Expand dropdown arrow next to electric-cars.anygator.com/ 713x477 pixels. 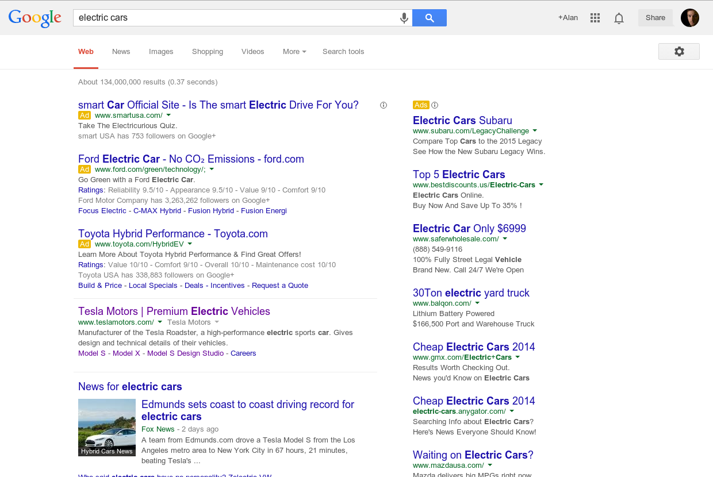tap(512, 411)
